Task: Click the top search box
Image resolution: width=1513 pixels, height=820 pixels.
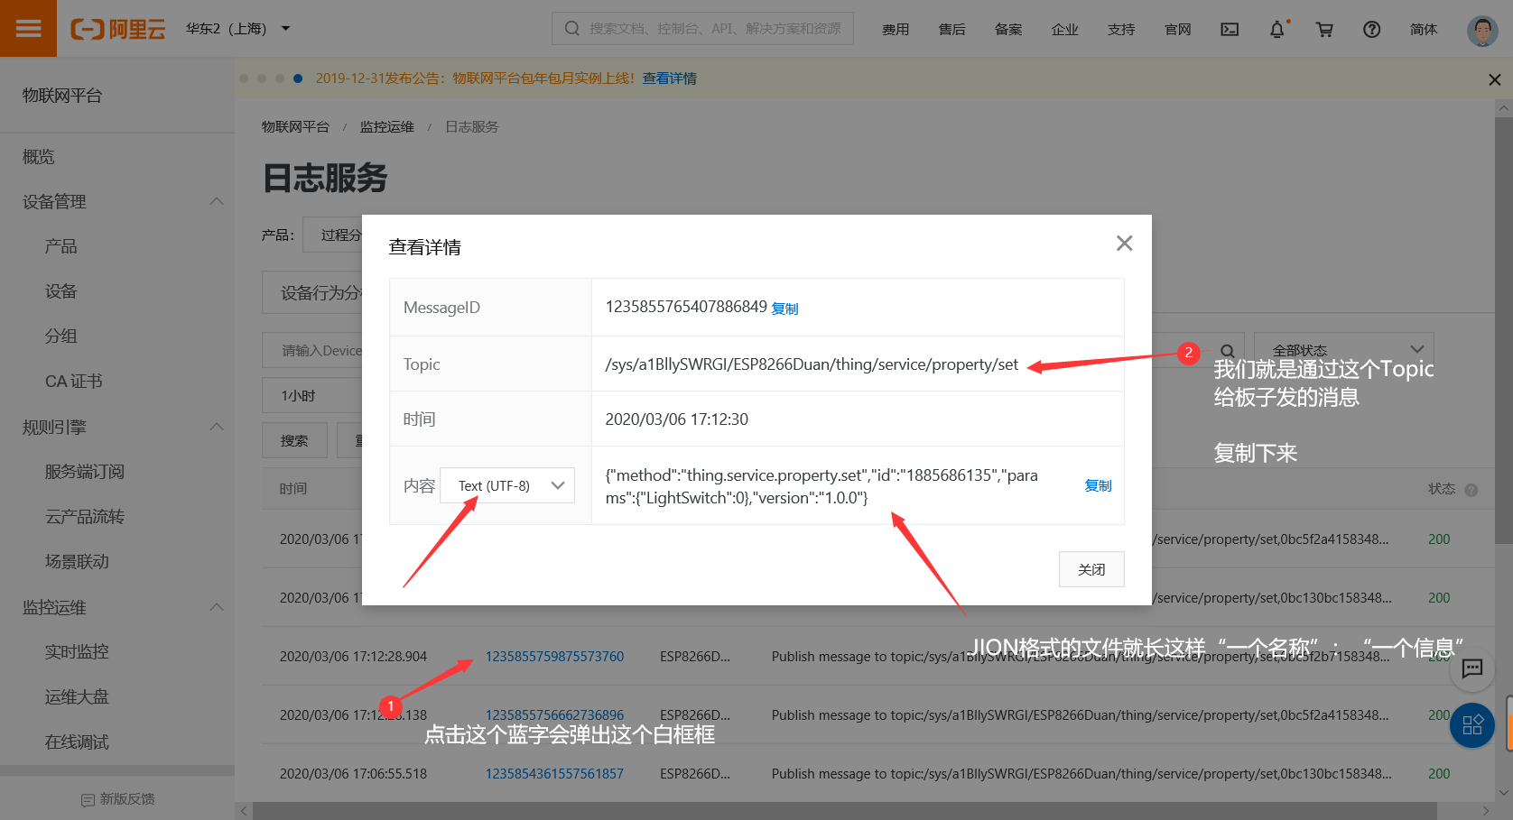Action: pyautogui.click(x=702, y=29)
